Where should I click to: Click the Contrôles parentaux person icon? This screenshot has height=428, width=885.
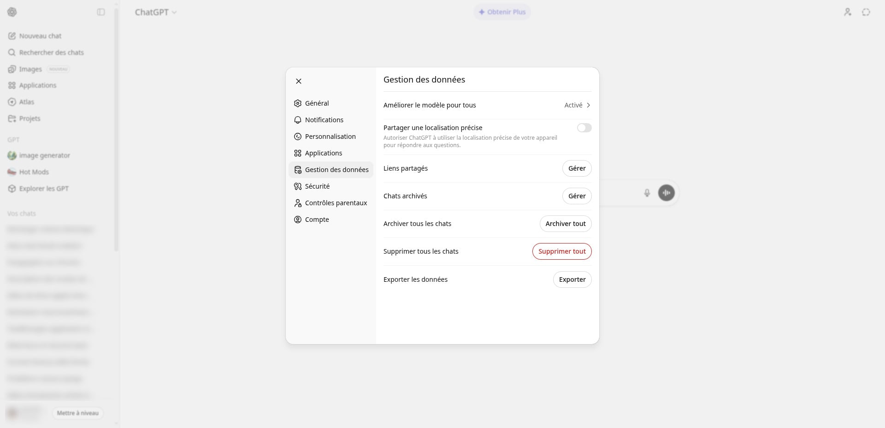coord(298,203)
